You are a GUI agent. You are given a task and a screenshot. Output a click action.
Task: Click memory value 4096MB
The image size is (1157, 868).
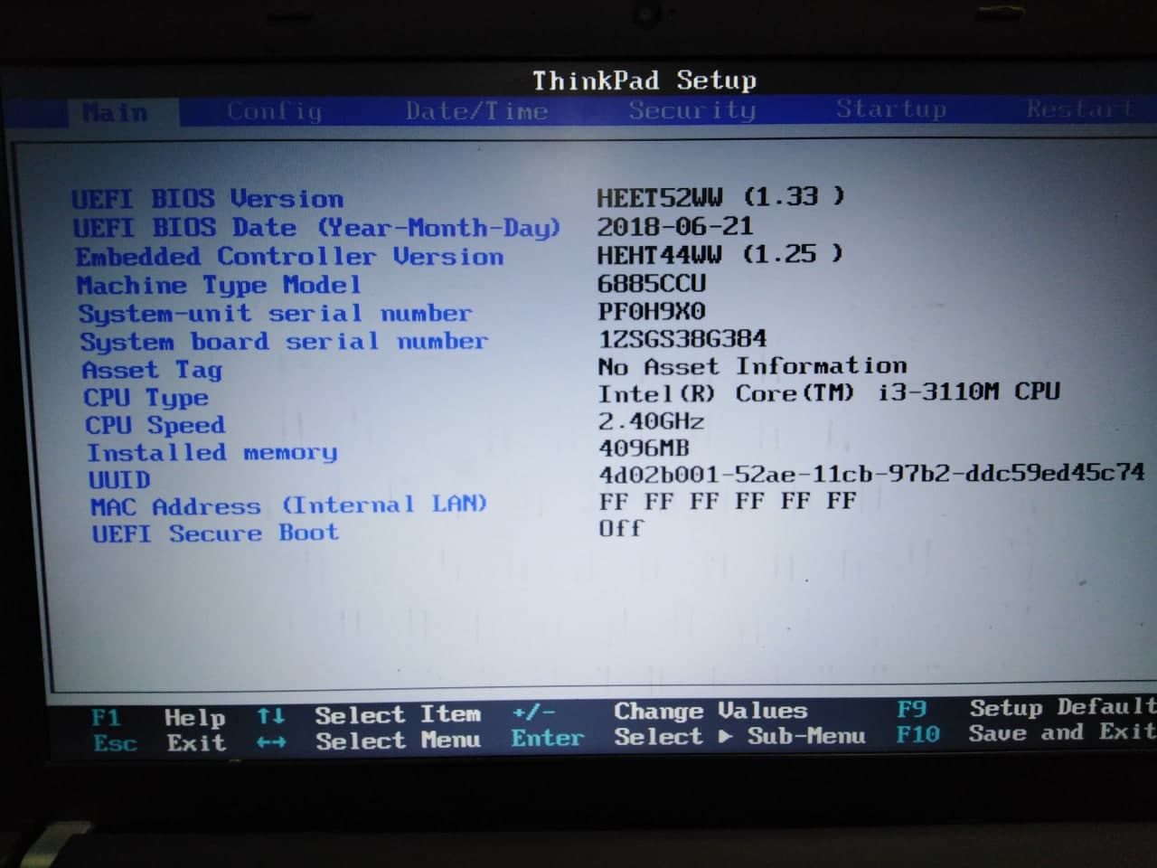tap(644, 448)
